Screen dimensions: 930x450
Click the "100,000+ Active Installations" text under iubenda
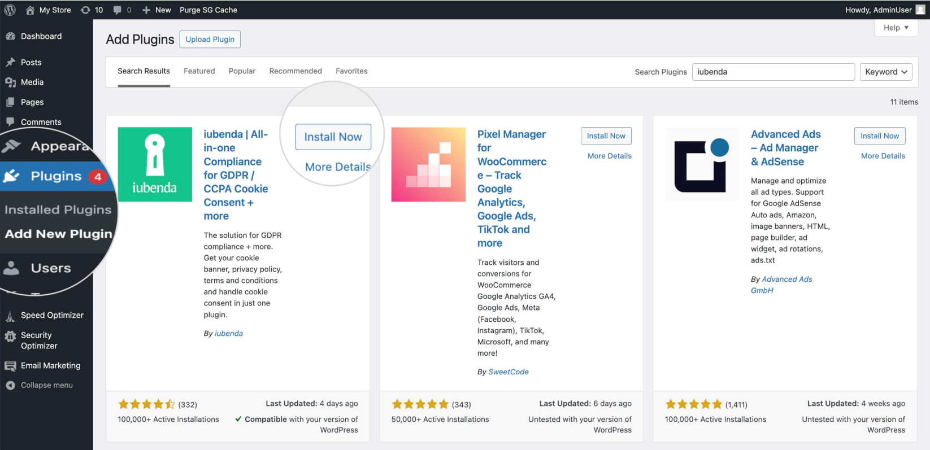pos(168,420)
